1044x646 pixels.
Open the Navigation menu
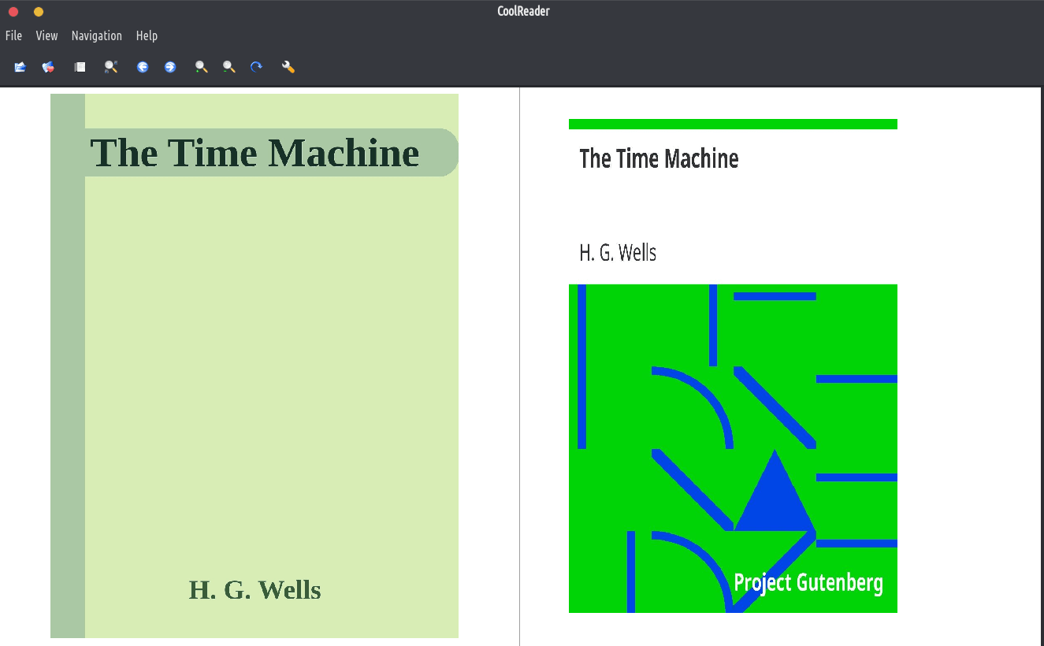coord(96,35)
